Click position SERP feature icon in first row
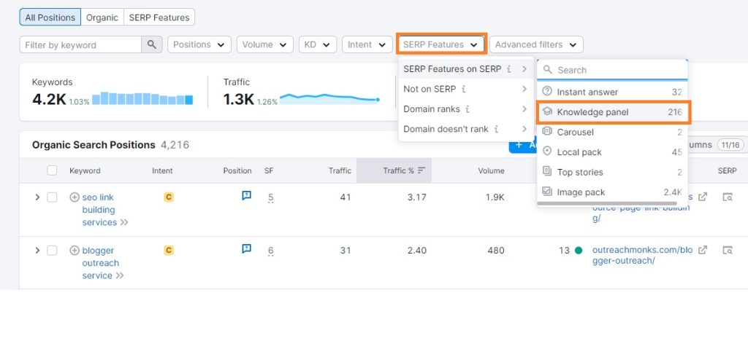The width and height of the screenshot is (748, 338). pyautogui.click(x=246, y=196)
